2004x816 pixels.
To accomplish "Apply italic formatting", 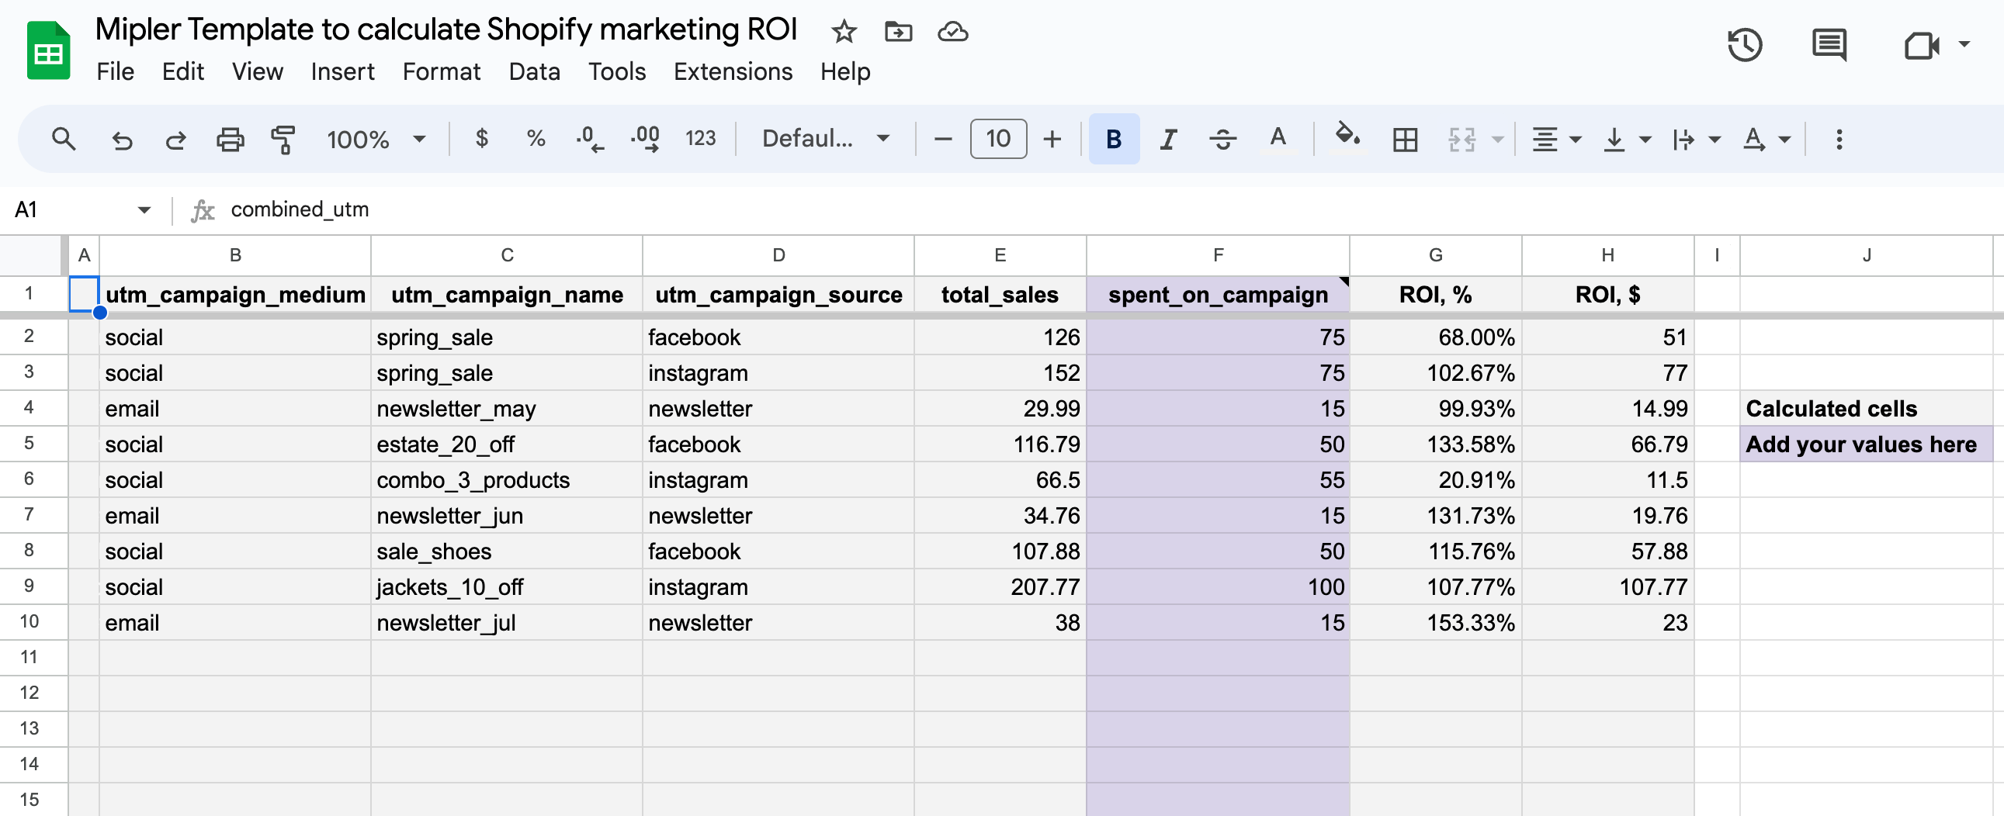I will [1167, 139].
